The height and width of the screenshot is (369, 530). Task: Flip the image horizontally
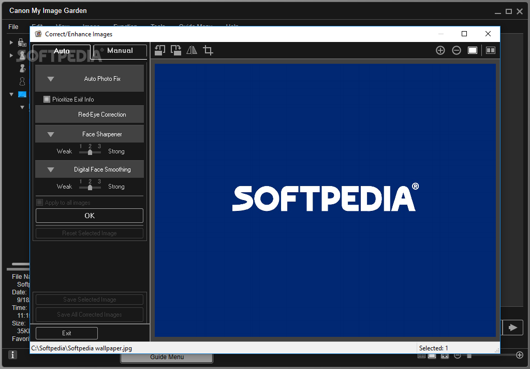pos(192,50)
